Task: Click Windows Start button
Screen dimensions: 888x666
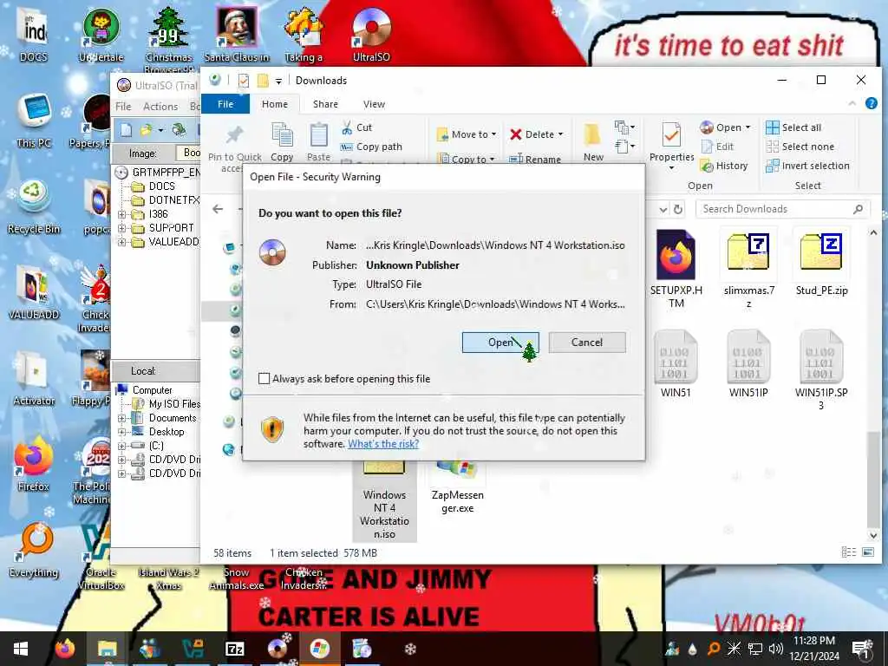Action: (21, 649)
